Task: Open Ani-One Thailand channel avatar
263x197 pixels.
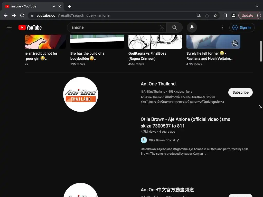Action: click(x=81, y=94)
